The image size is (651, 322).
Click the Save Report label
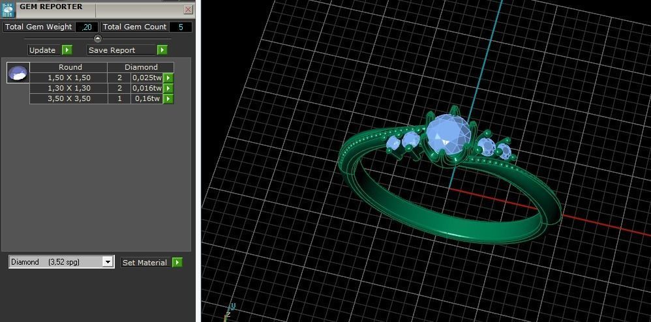pyautogui.click(x=112, y=50)
